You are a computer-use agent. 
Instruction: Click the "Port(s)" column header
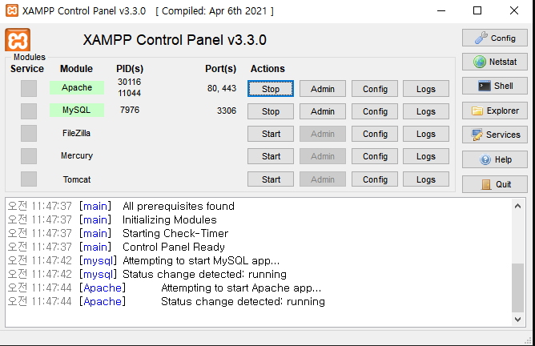[221, 69]
